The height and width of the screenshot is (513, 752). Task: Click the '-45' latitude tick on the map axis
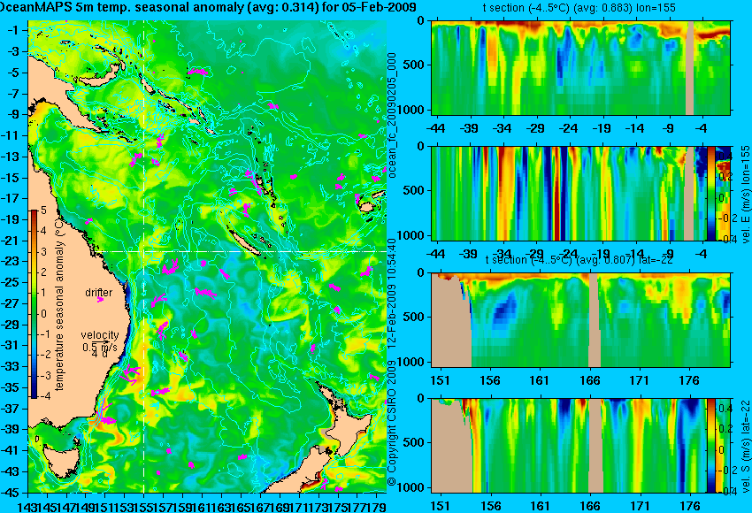tap(11, 493)
